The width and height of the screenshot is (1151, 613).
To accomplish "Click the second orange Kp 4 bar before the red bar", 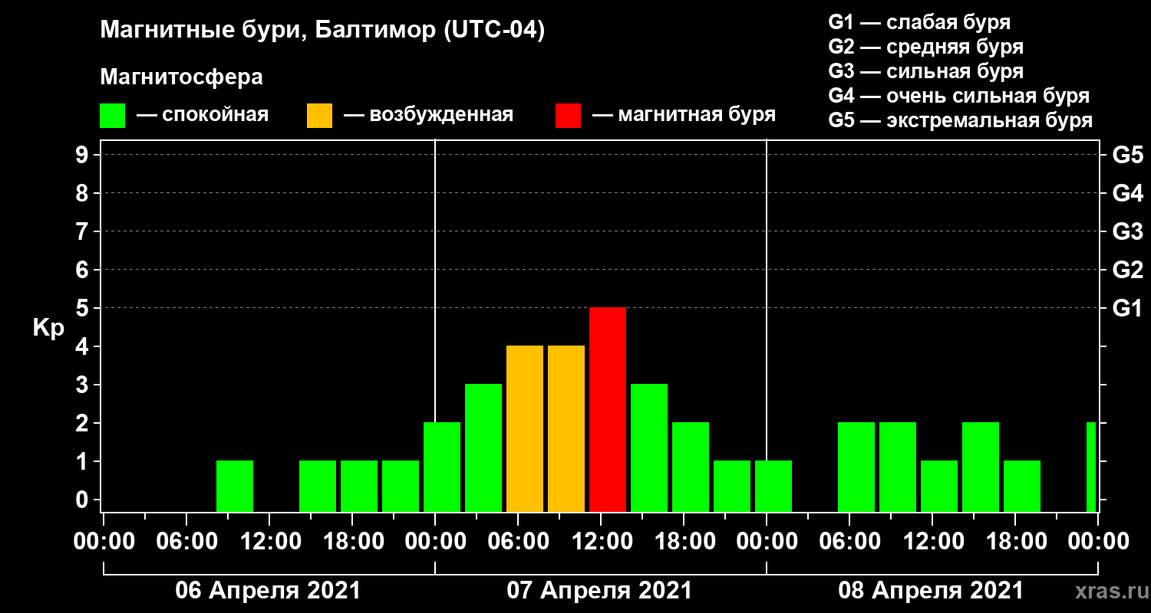I will (x=566, y=428).
